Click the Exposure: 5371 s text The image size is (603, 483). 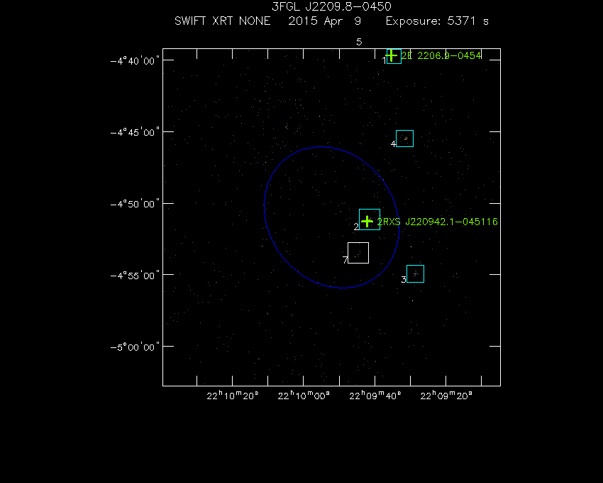pyautogui.click(x=437, y=21)
